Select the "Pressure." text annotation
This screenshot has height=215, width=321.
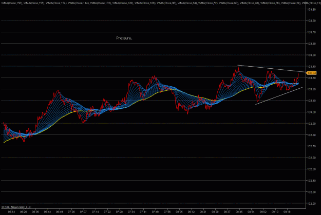pyautogui.click(x=124, y=38)
